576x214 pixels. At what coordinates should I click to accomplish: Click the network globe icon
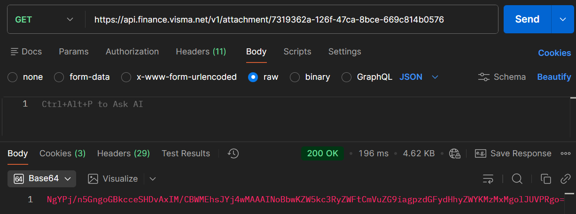click(x=454, y=153)
